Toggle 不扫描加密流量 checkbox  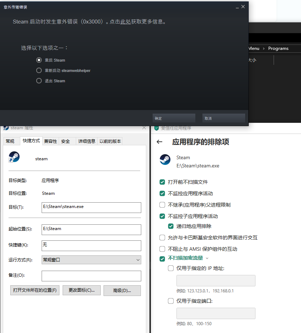coord(162,259)
